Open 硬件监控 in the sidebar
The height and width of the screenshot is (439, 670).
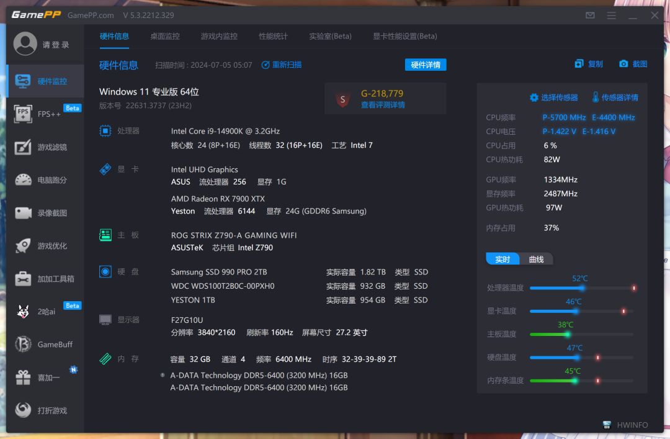pos(45,81)
